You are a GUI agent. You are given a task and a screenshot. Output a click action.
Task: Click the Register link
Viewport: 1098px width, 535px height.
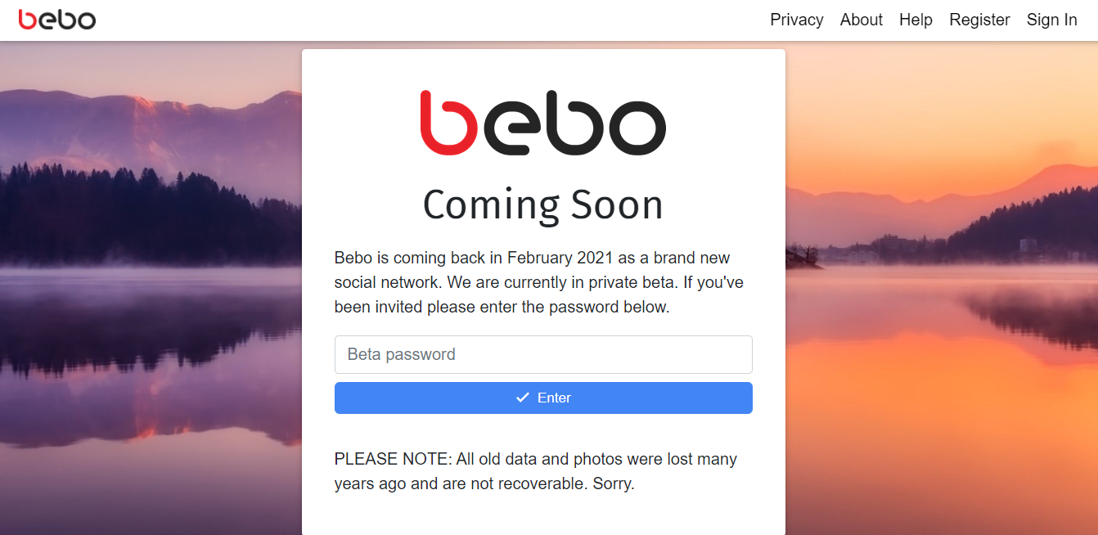tap(979, 20)
